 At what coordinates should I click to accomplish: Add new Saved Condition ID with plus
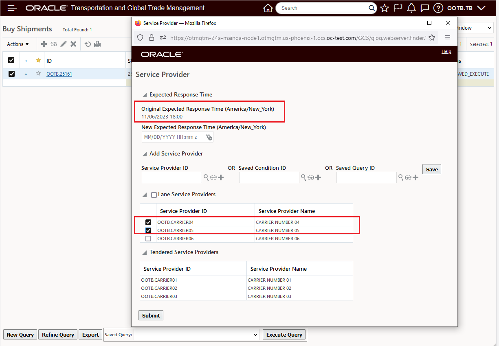pos(318,177)
